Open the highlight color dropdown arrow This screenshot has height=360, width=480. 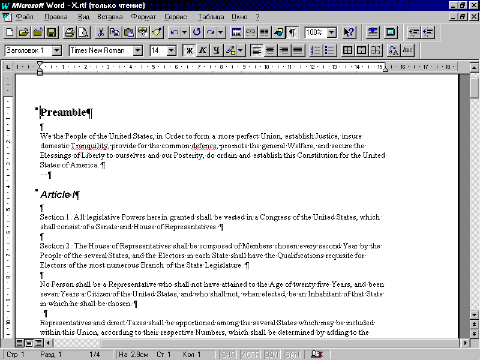(241, 50)
